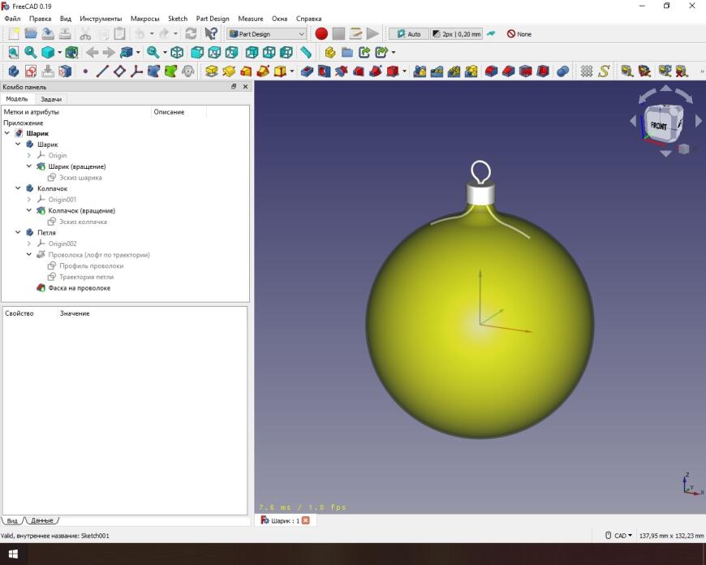Image resolution: width=706 pixels, height=565 pixels.
Task: Click the Isometric view cube icon
Action: click(177, 52)
